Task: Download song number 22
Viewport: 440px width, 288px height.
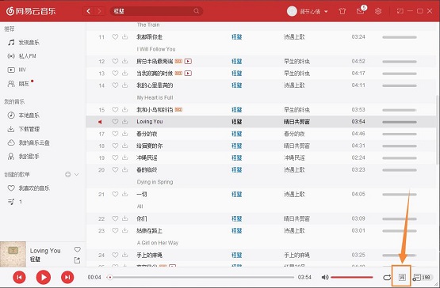Action: point(125,218)
